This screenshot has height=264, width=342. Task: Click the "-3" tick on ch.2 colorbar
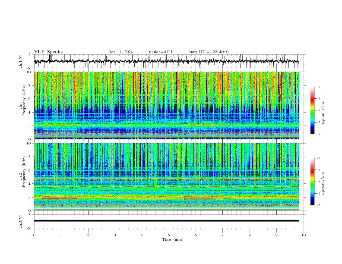[x=319, y=158]
